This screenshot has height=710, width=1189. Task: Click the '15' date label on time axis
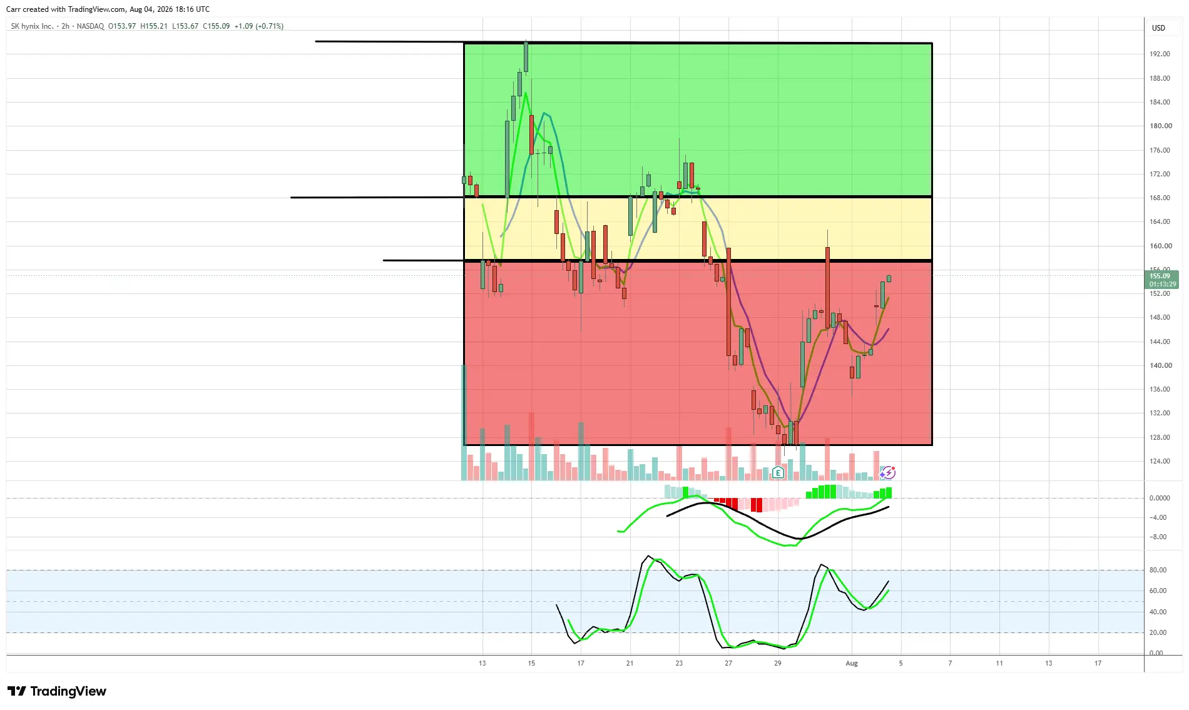point(531,663)
